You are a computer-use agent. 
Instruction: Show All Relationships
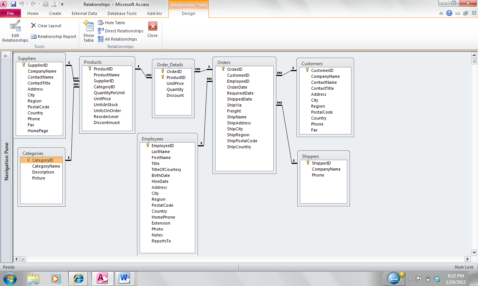click(118, 39)
